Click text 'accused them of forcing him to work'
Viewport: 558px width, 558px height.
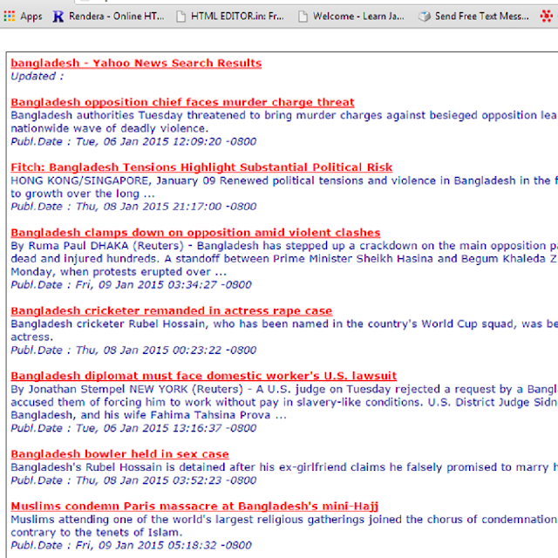[112, 402]
